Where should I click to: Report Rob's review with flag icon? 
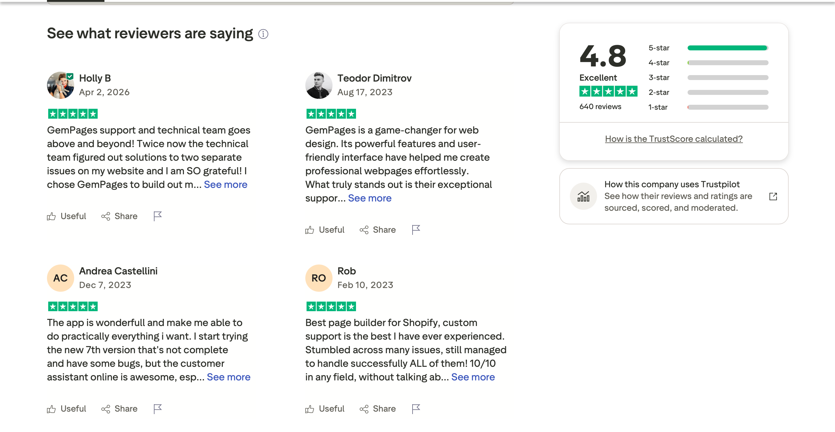[x=416, y=409]
